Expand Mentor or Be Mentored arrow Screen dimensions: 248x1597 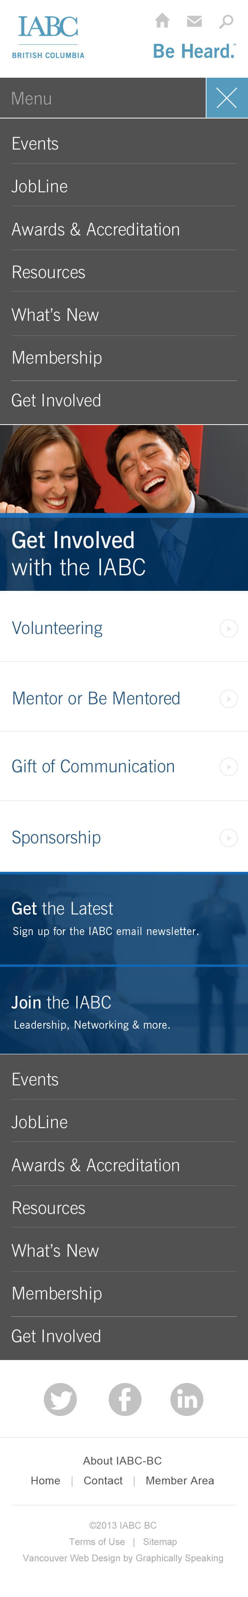tap(229, 699)
